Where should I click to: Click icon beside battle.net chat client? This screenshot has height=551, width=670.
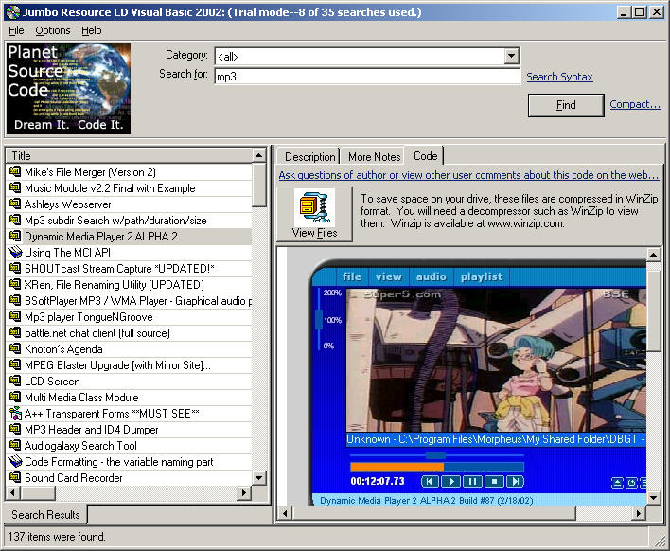click(15, 333)
